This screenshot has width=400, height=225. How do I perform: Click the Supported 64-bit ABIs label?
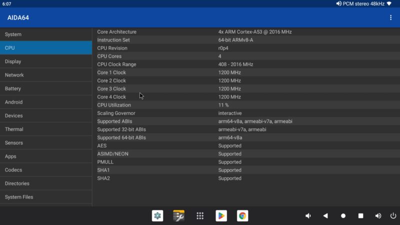click(121, 138)
